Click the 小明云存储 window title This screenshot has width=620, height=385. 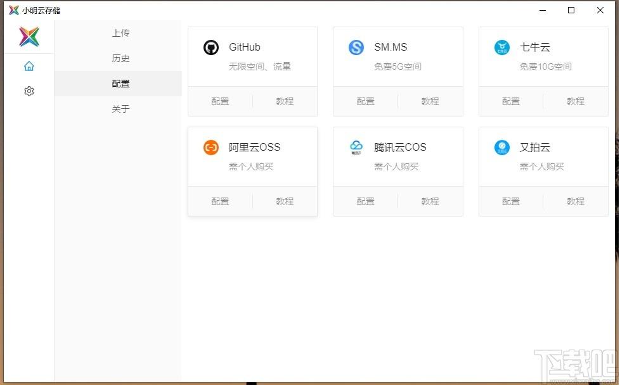pyautogui.click(x=41, y=11)
